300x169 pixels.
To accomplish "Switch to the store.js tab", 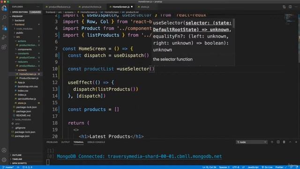I will coord(145,7).
